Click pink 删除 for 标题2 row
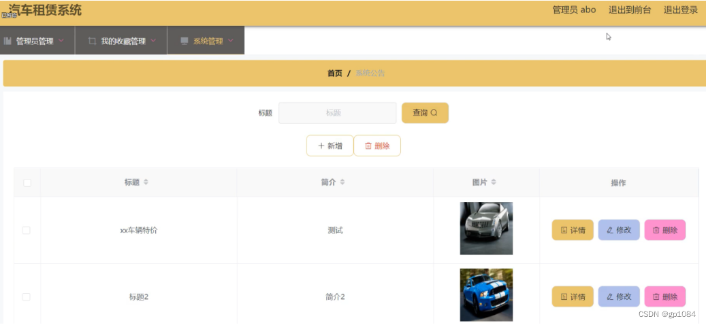Screen dimensions: 706x325 coord(665,296)
